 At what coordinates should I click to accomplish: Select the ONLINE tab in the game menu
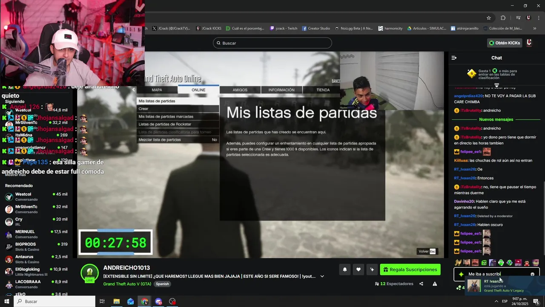pyautogui.click(x=198, y=90)
